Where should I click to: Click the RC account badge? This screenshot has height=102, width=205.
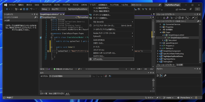click(197, 9)
